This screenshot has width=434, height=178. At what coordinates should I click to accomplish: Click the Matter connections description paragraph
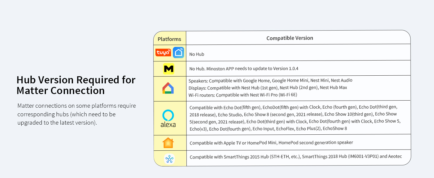(x=76, y=114)
